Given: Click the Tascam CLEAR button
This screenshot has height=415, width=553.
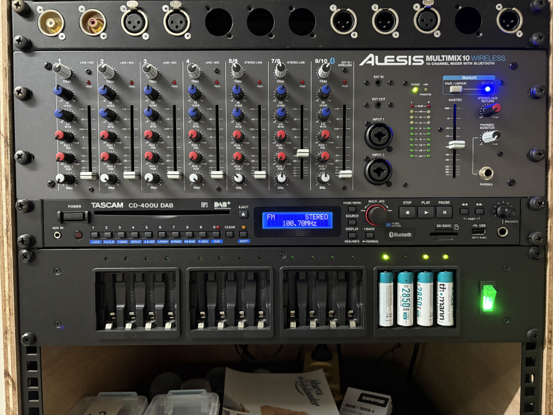Looking at the screenshot, I should 230,234.
